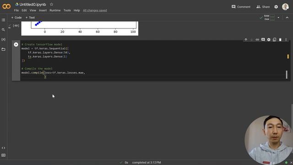This screenshot has width=293, height=165.
Task: Open the Files browser panel
Action: pos(3,49)
